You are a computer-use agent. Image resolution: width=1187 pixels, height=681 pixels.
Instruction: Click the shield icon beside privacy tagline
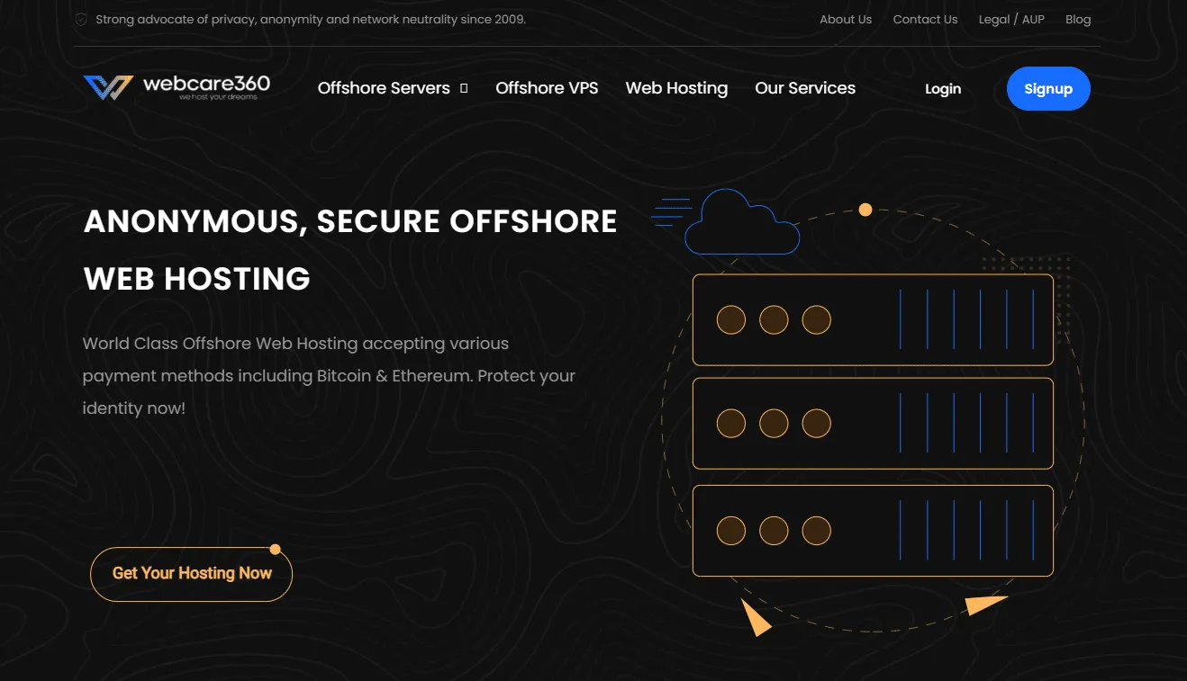click(81, 19)
